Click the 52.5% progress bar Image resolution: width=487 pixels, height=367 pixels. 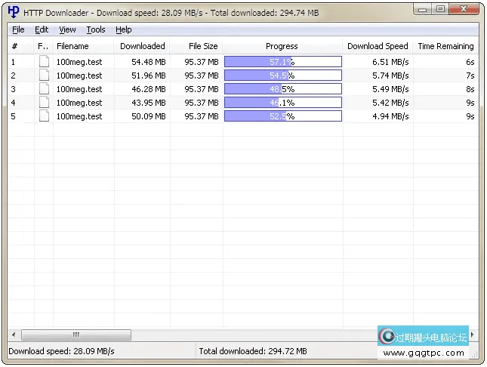click(283, 116)
